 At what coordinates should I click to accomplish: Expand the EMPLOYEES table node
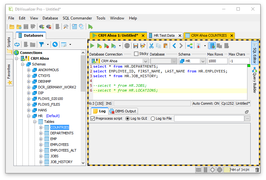(41, 145)
